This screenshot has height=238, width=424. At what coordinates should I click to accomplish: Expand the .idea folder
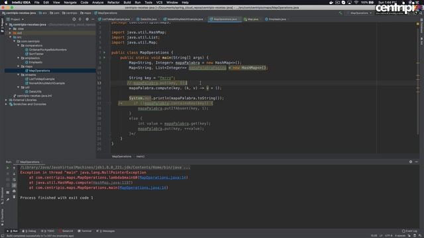pyautogui.click(x=11, y=28)
